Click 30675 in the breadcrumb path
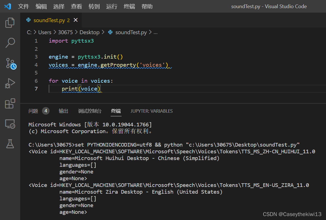 (65, 32)
